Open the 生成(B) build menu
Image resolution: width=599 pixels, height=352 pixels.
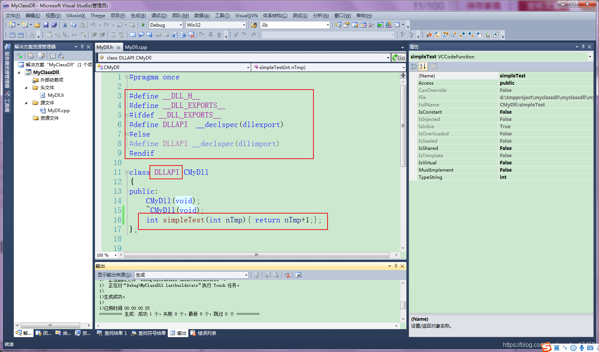coord(138,16)
